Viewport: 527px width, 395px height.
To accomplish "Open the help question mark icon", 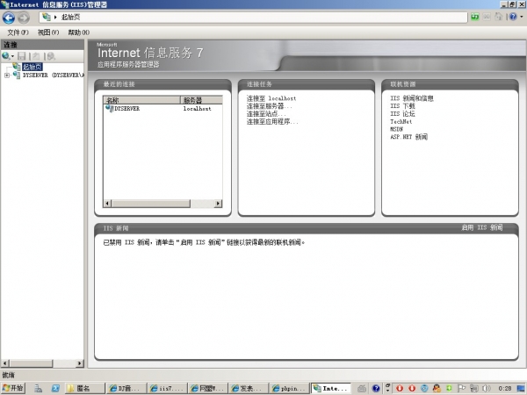I will click(x=513, y=17).
